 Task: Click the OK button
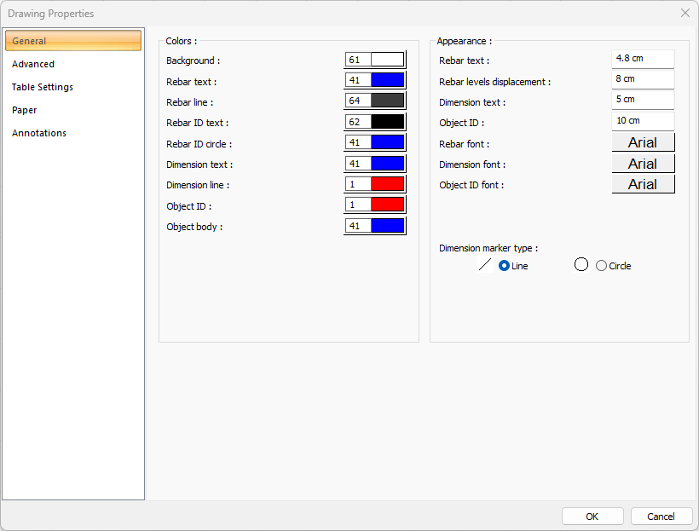click(592, 517)
